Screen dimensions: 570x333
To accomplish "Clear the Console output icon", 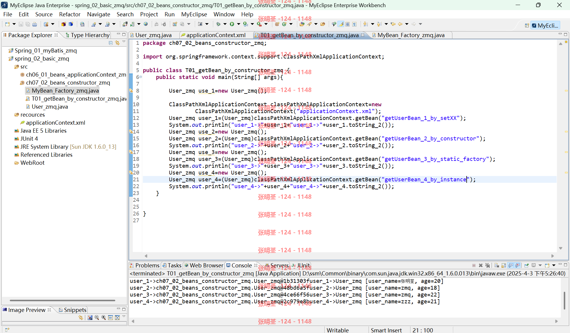I will click(497, 265).
